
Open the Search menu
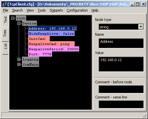[x=17, y=10]
